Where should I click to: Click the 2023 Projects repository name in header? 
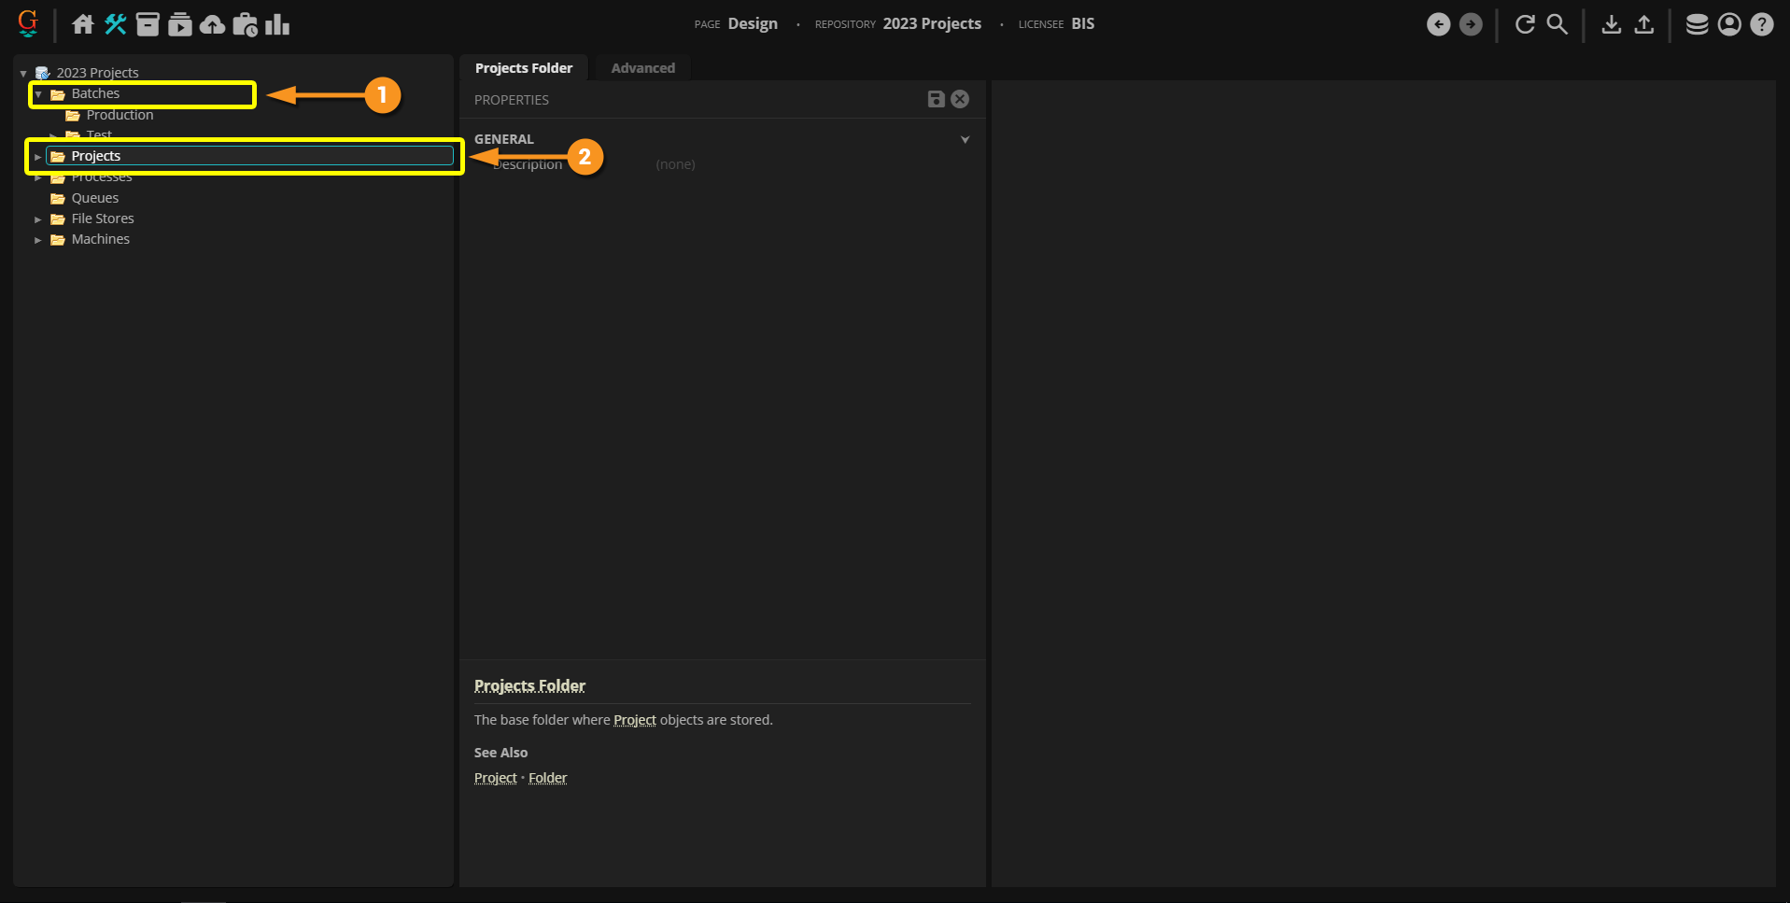932,24
